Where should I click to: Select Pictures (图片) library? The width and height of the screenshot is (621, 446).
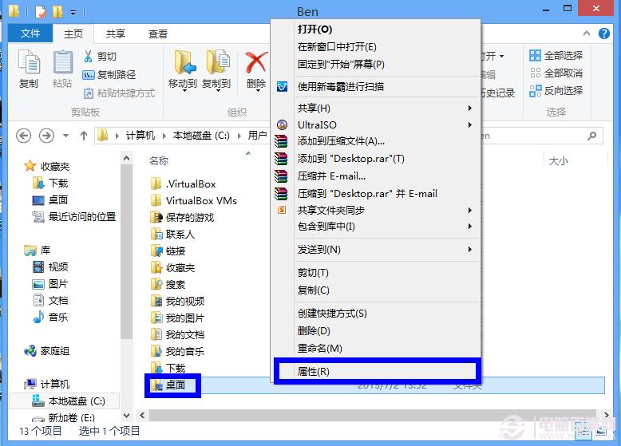coord(50,284)
